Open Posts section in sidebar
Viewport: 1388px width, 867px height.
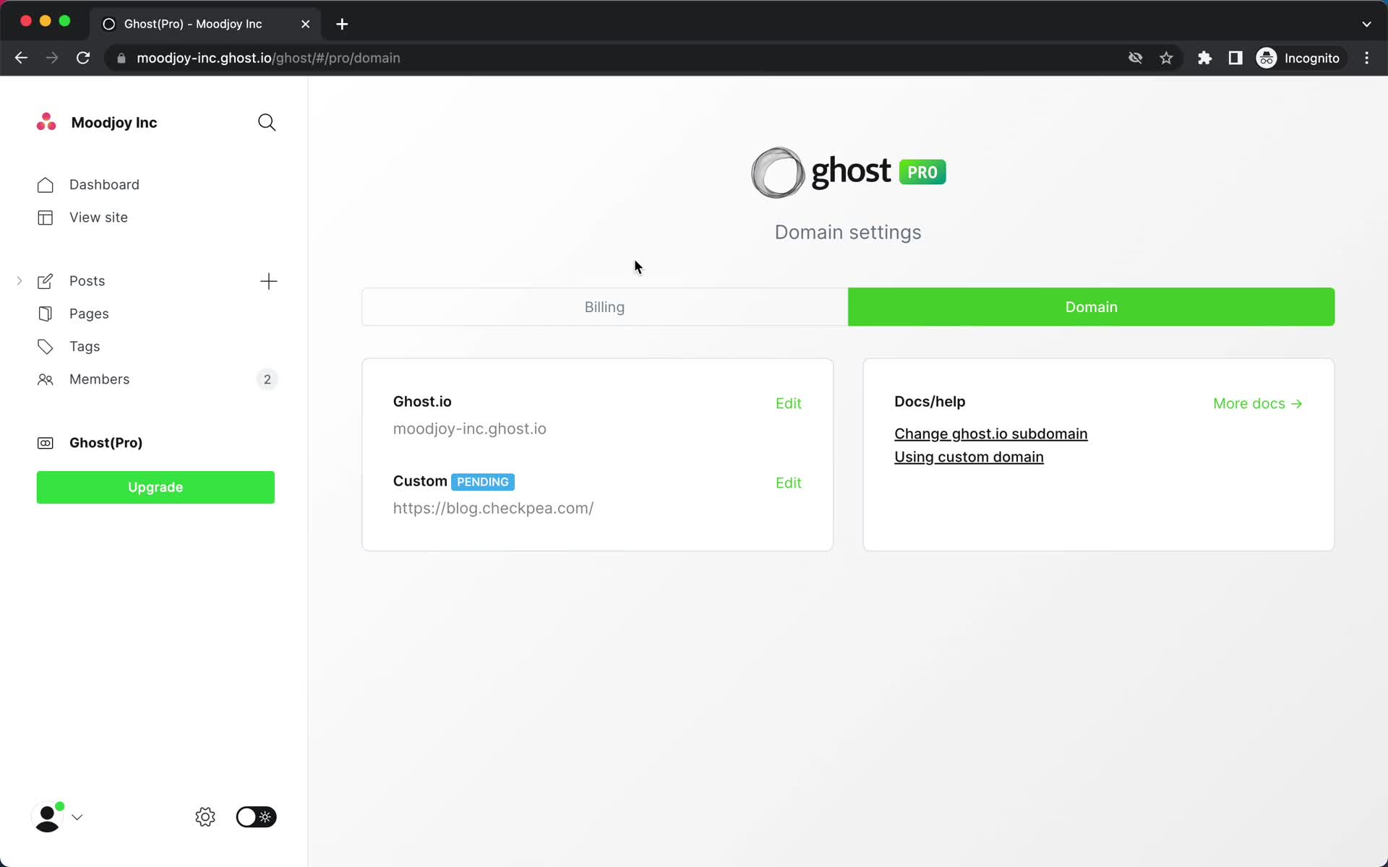click(x=87, y=281)
